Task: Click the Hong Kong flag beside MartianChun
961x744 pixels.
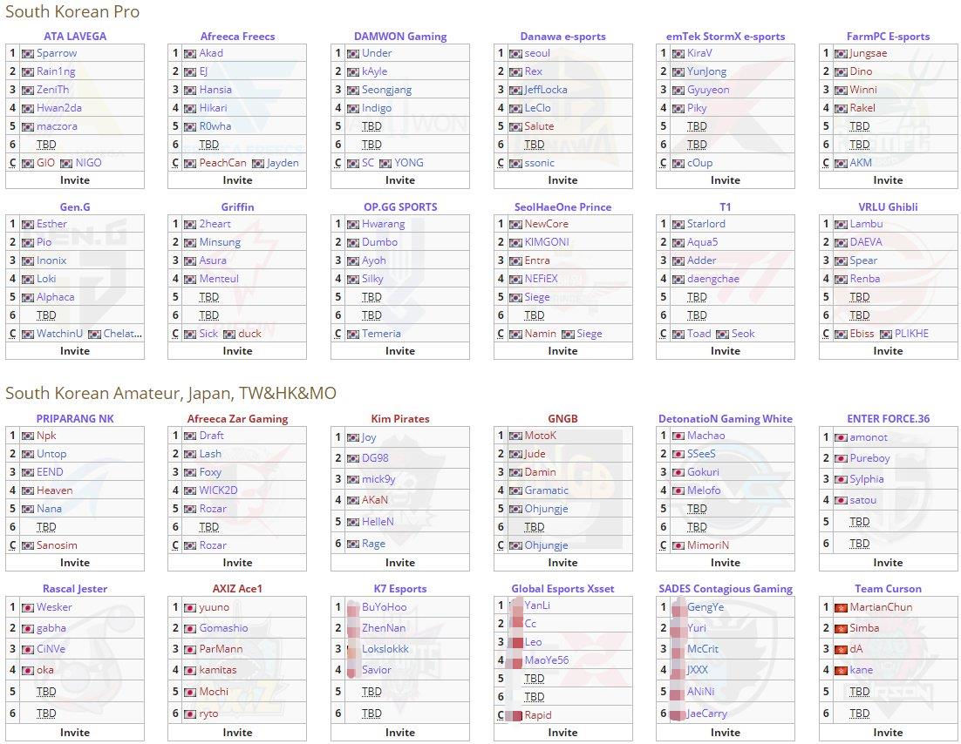Action: [x=841, y=607]
